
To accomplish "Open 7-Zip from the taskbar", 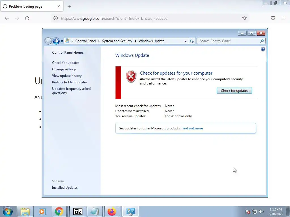I will coord(78,211).
